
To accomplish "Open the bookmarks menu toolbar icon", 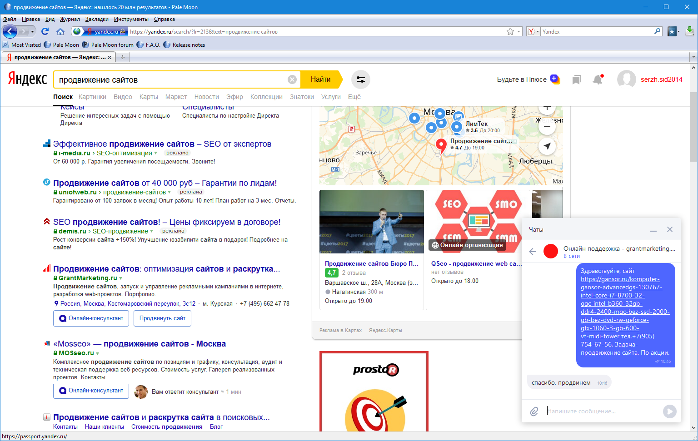I will point(672,31).
